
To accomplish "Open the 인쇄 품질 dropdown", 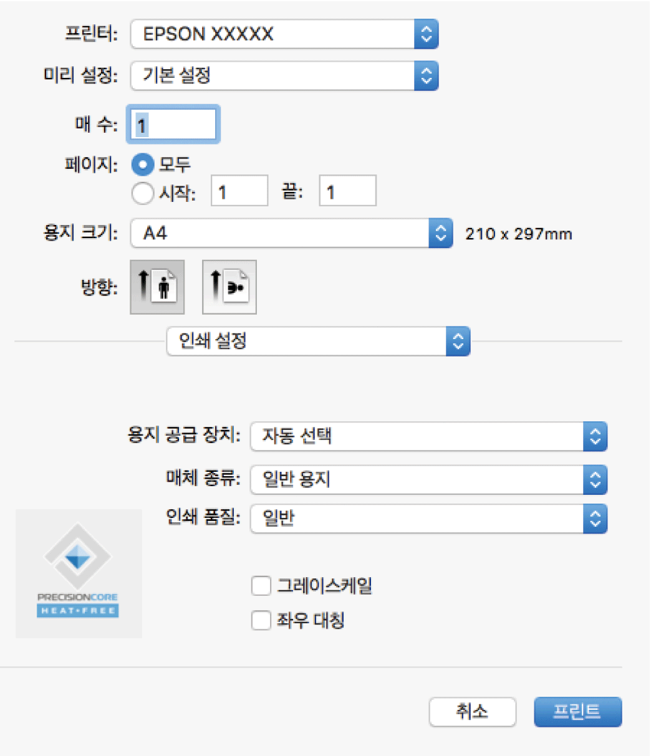I will pos(428,519).
